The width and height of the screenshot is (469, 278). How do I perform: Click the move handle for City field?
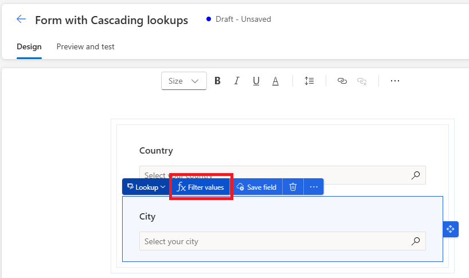[450, 229]
